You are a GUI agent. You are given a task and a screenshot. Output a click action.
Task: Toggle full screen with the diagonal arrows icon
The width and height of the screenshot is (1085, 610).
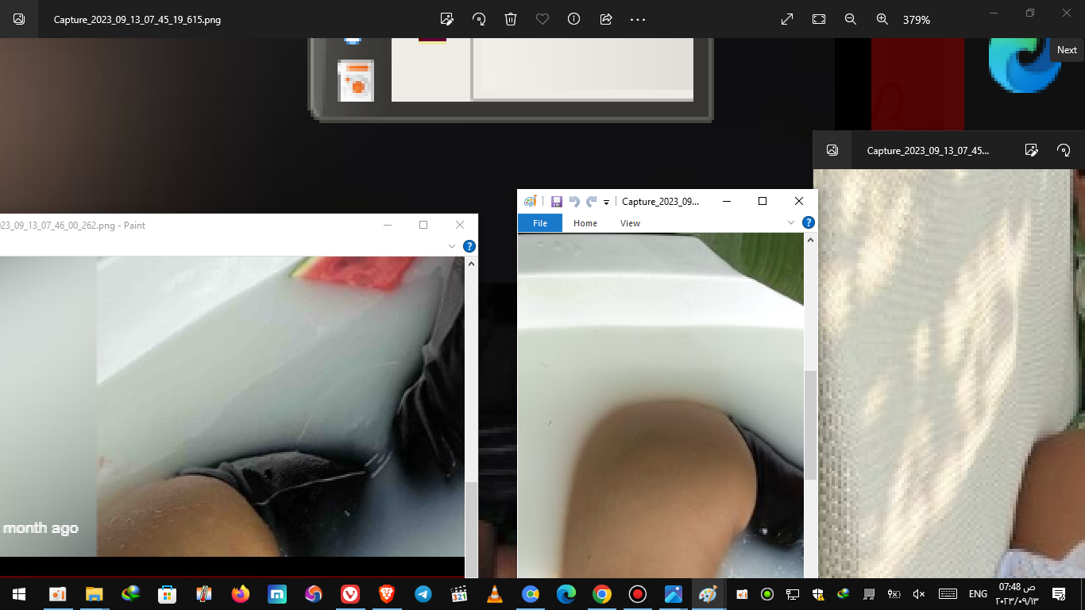pyautogui.click(x=787, y=19)
